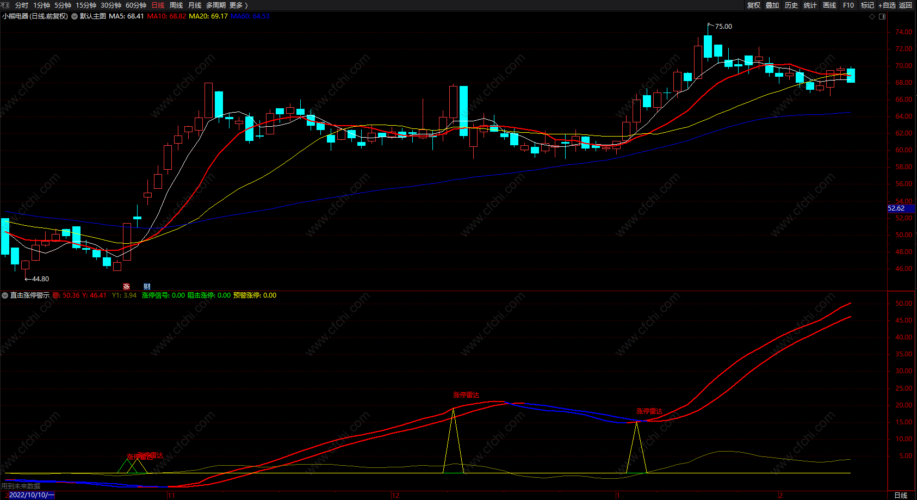Open F10 company info
The image size is (917, 500).
[848, 5]
